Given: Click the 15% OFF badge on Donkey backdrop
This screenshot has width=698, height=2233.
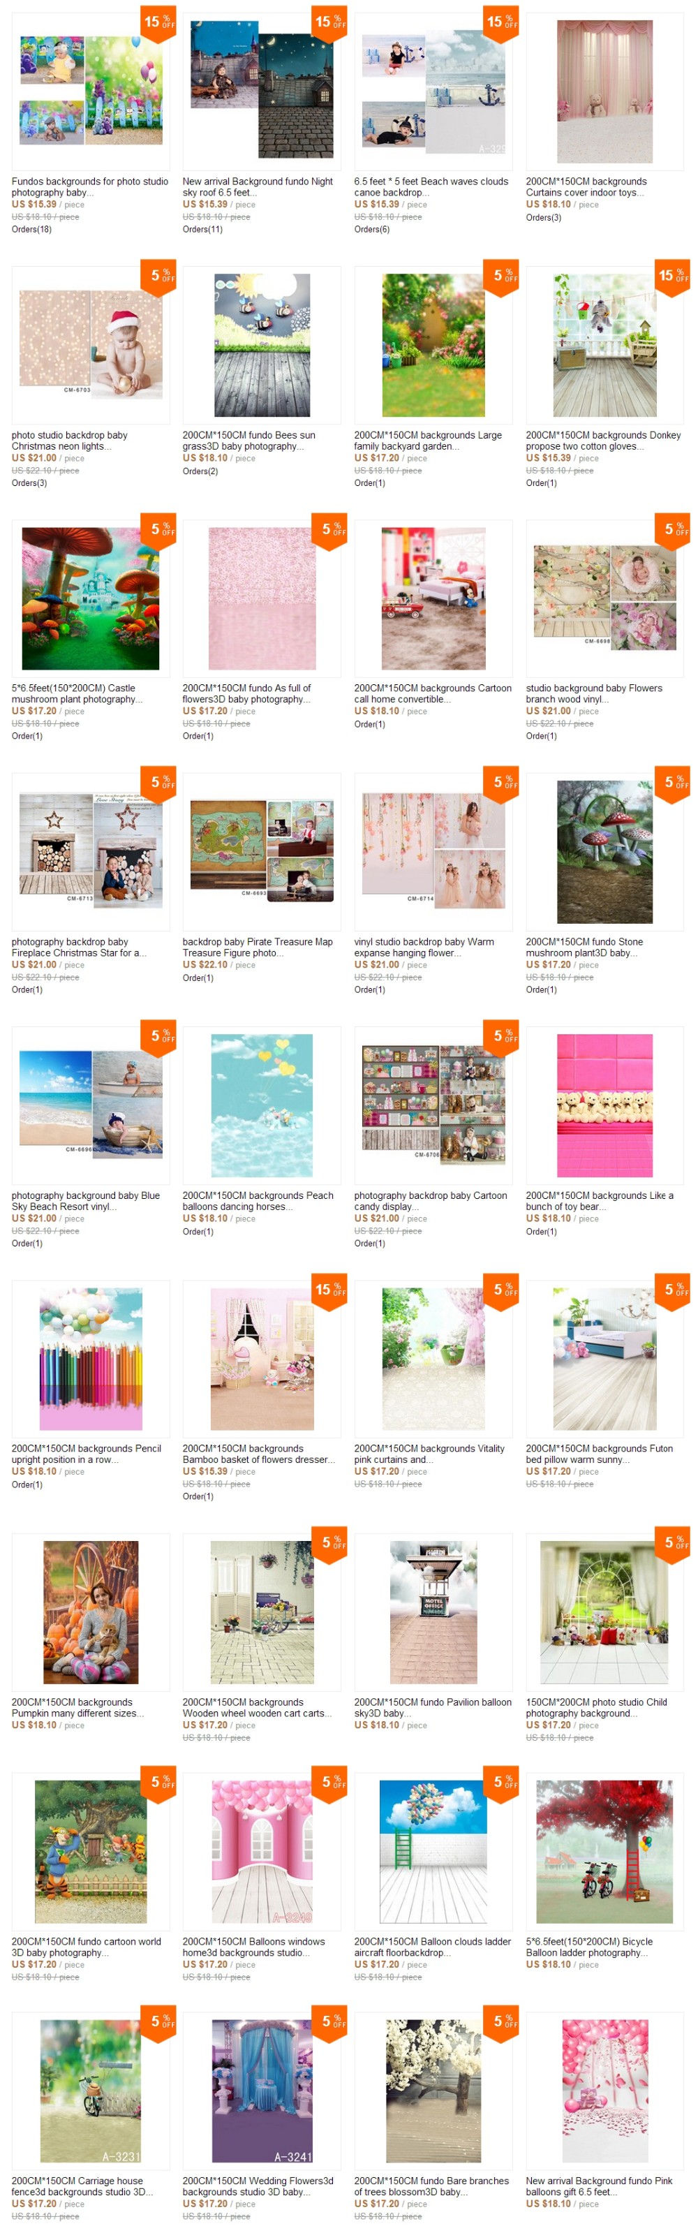Looking at the screenshot, I should [x=672, y=277].
